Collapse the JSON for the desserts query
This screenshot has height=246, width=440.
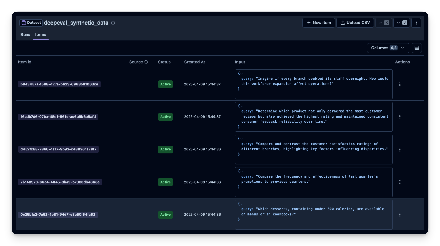click(241, 204)
